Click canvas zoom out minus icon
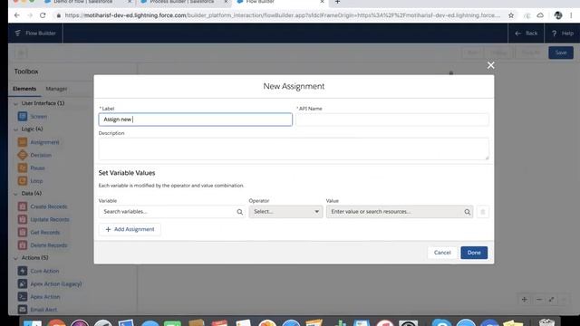 [x=539, y=300]
